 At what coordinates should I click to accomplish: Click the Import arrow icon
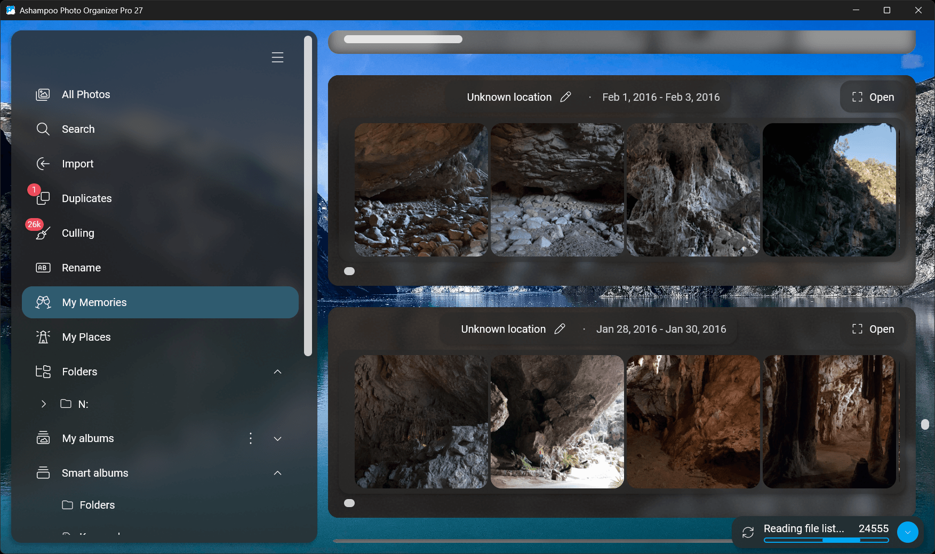pos(43,164)
